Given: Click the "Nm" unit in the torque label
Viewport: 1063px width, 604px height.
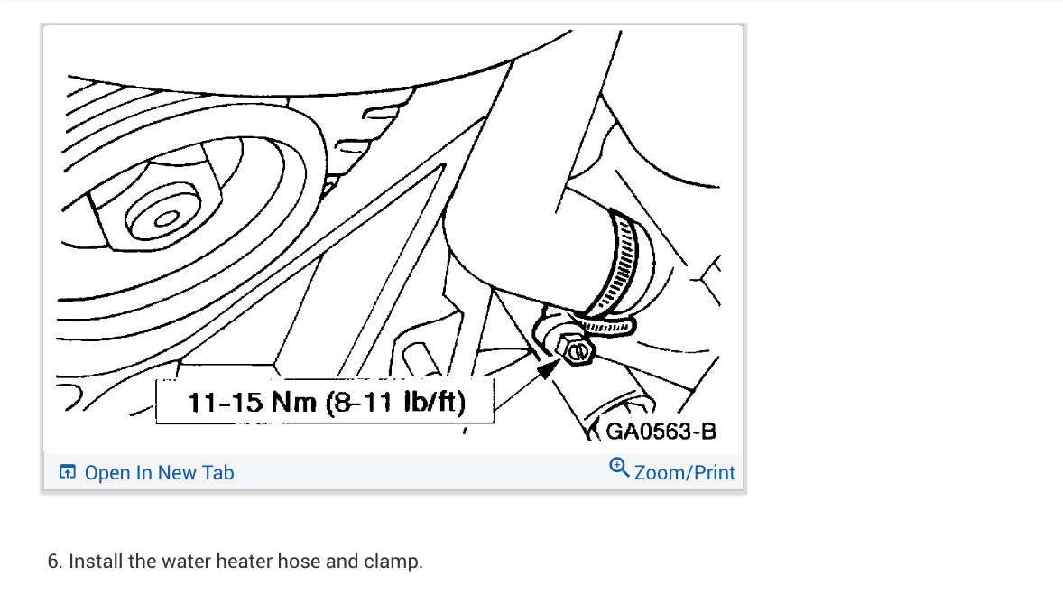Looking at the screenshot, I should [x=293, y=403].
